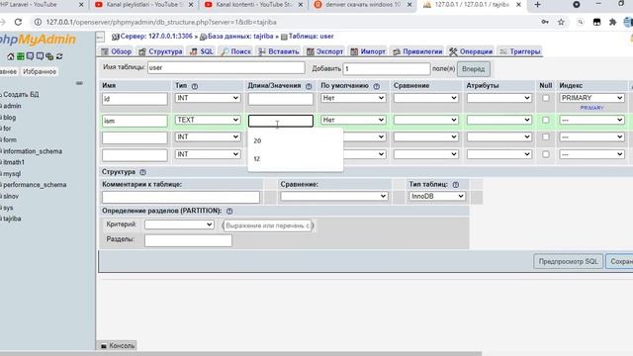Tick the Null checkbox for the ism column

click(x=545, y=120)
